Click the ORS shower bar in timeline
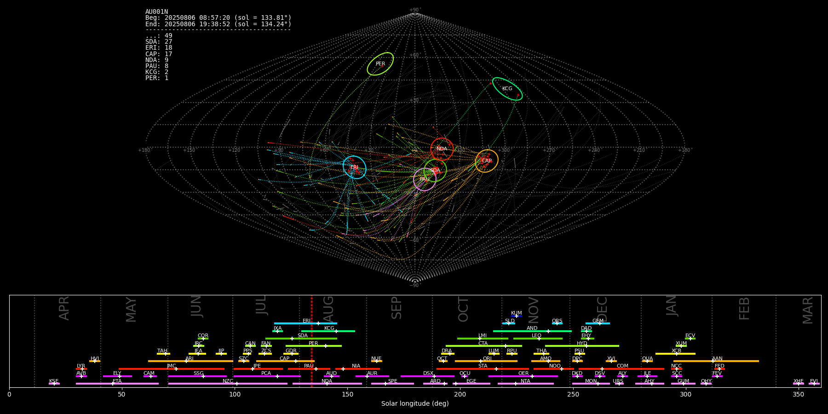The image size is (828, 414). [x=557, y=323]
